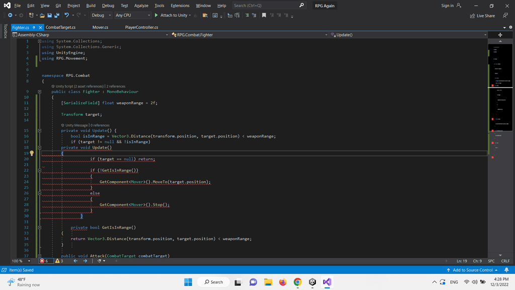
Task: Click the 6 errors icon in the status bar
Action: (44, 261)
